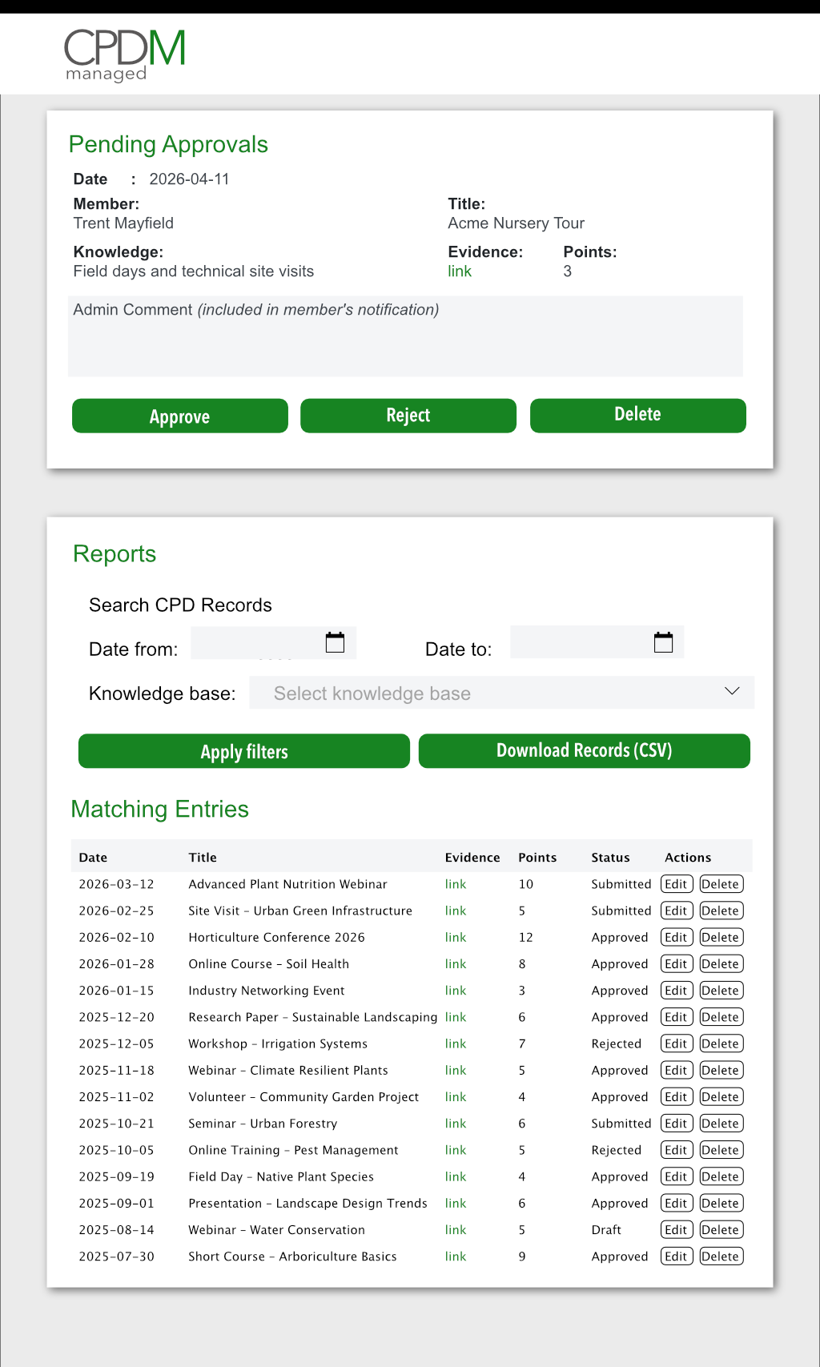This screenshot has width=820, height=1367.
Task: Download Records as CSV
Action: click(584, 751)
